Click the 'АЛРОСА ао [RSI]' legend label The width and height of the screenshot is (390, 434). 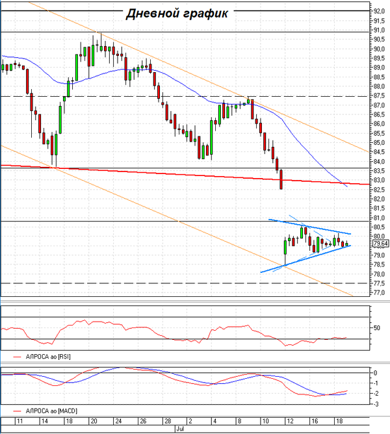click(48, 357)
